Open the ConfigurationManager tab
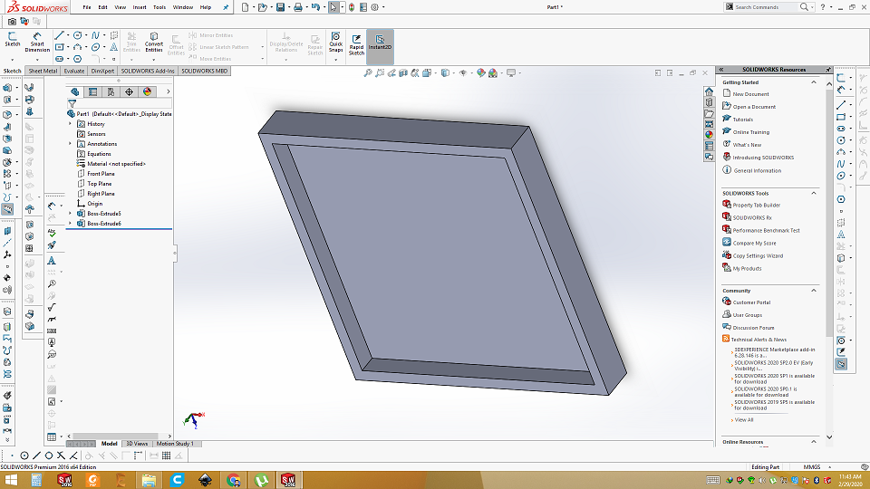 (111, 92)
